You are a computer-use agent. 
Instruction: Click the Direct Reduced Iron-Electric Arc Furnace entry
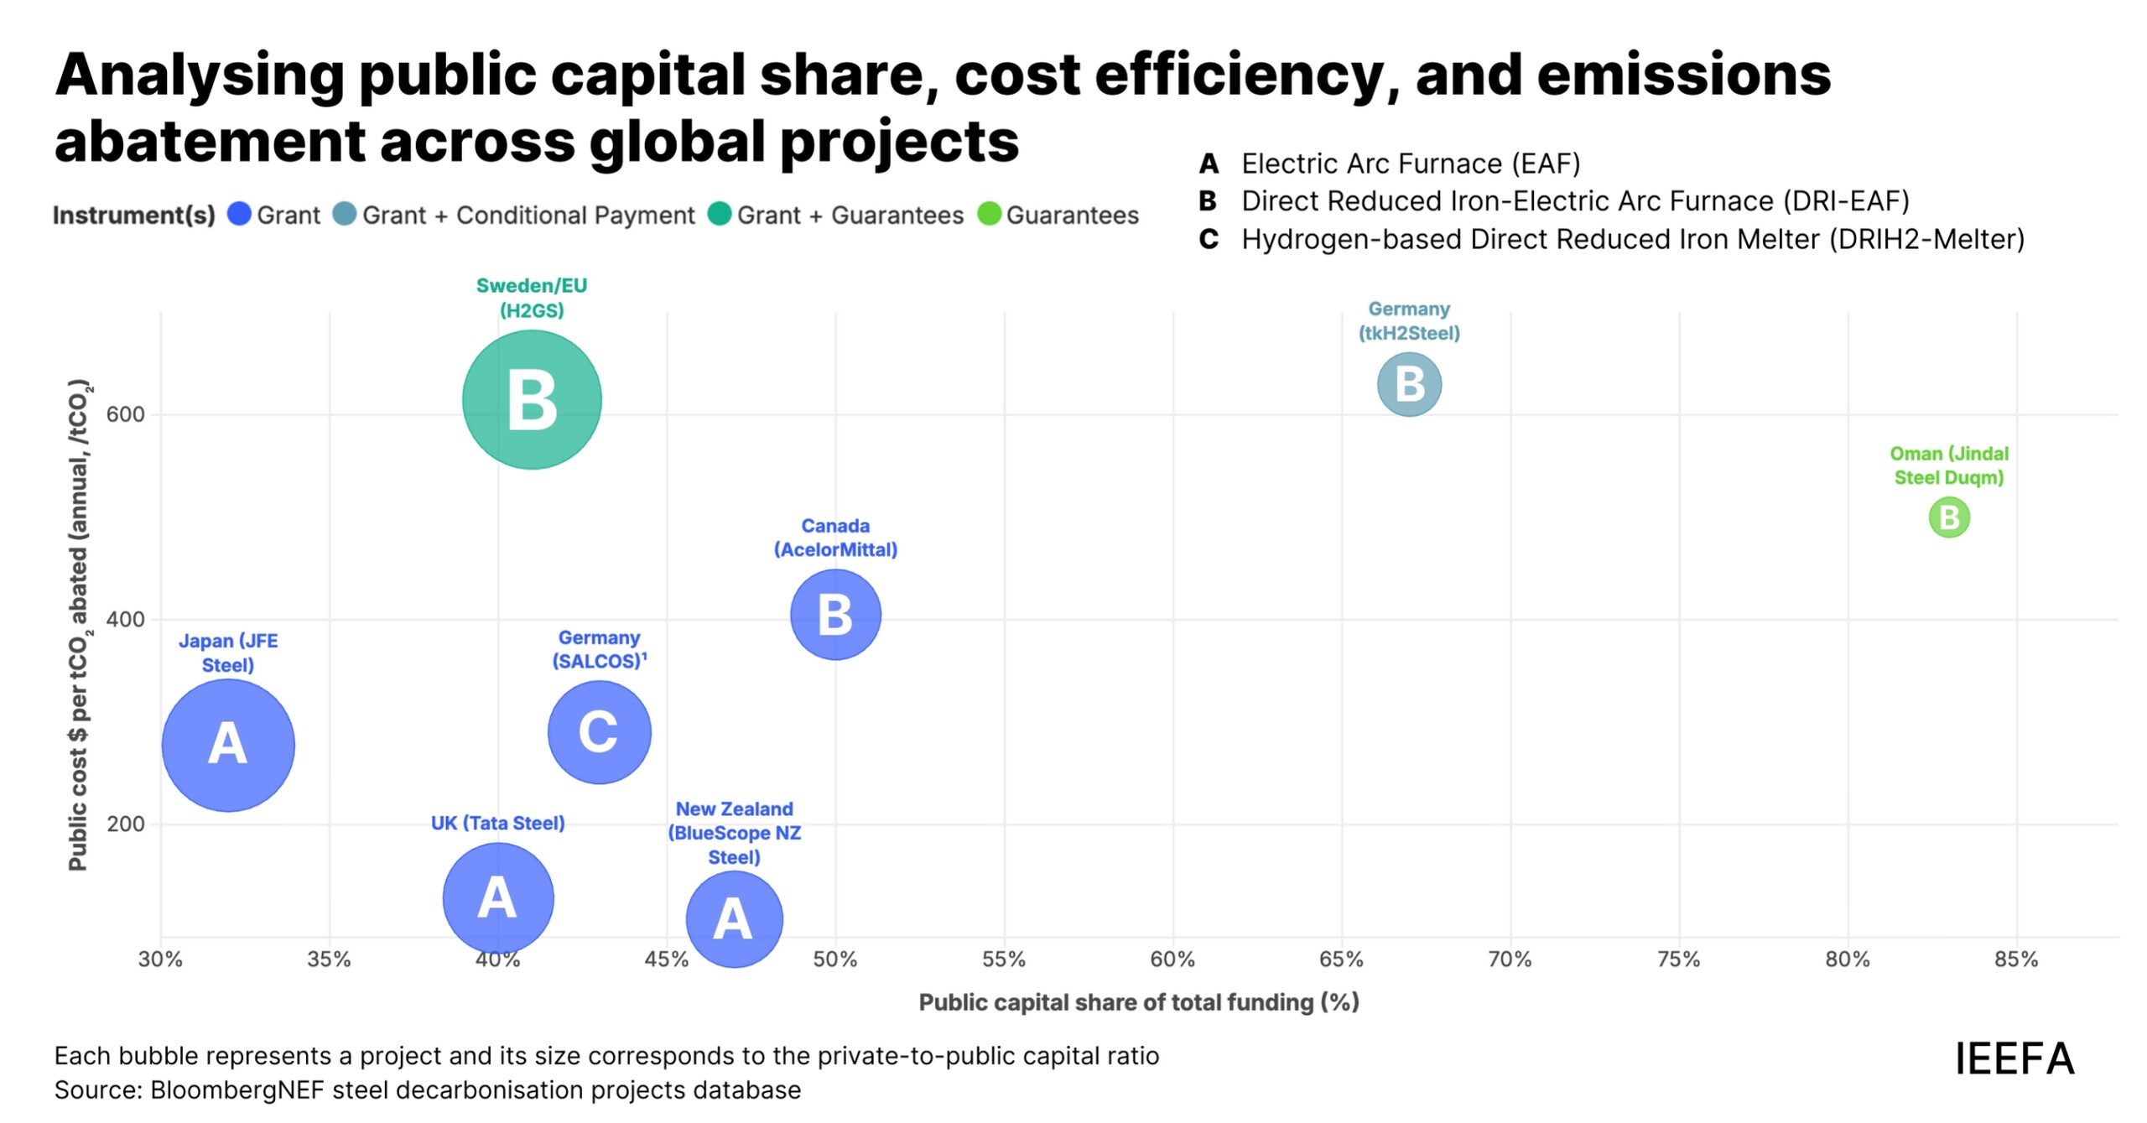1574,201
